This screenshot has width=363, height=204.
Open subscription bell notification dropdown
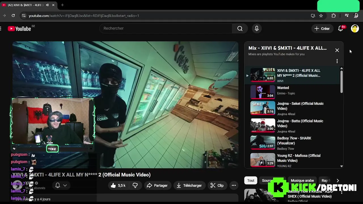(x=61, y=185)
